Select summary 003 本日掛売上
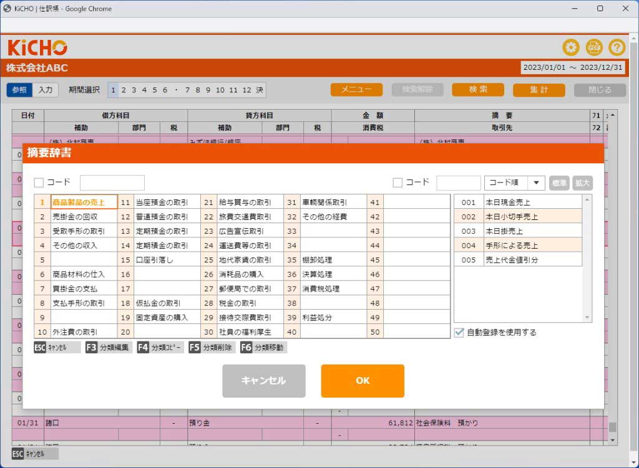The image size is (639, 468). tap(518, 231)
